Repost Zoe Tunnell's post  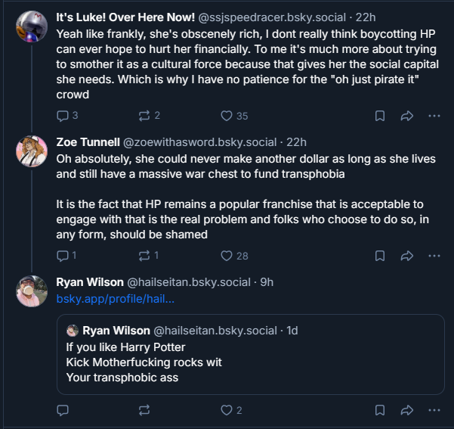tap(149, 256)
